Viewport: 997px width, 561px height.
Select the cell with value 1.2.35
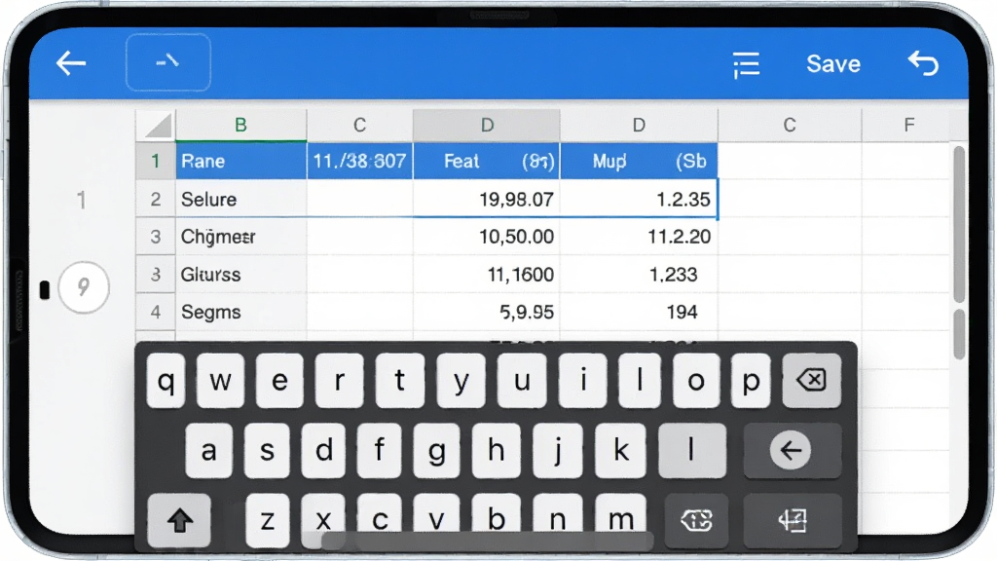(x=639, y=199)
